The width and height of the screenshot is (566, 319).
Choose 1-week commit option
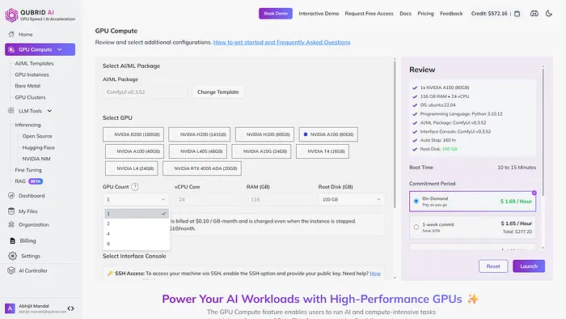pos(472,228)
